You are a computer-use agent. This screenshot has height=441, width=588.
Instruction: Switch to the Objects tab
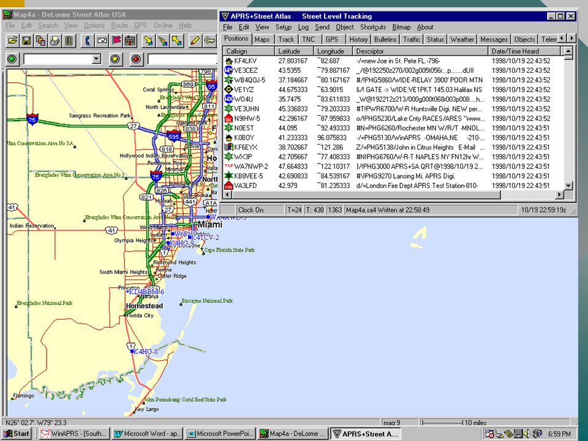coord(524,39)
